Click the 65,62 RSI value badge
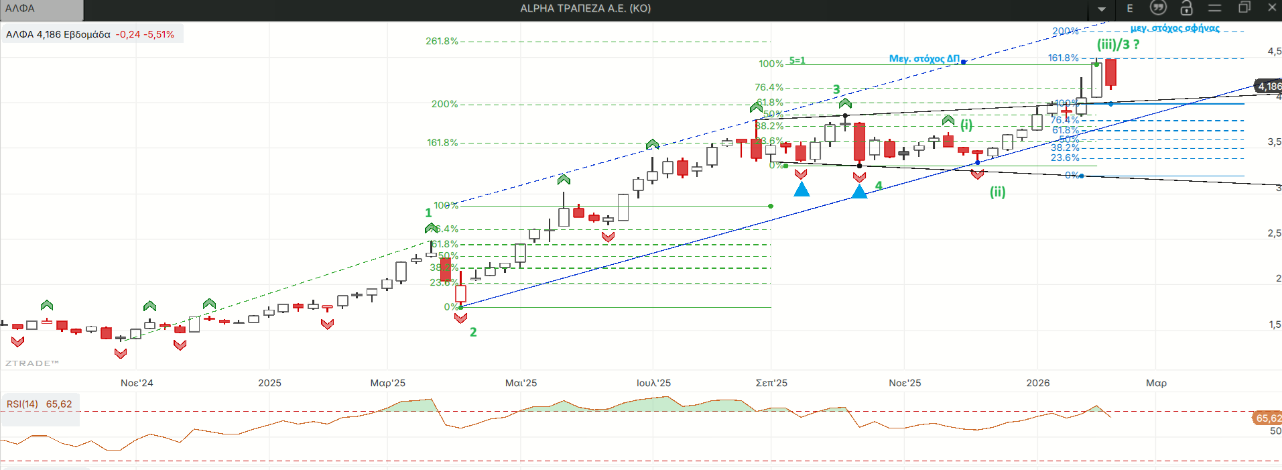 click(1267, 418)
